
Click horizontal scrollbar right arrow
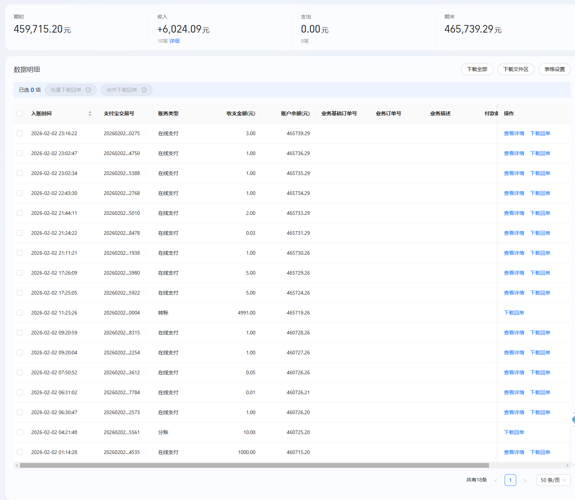(x=567, y=465)
